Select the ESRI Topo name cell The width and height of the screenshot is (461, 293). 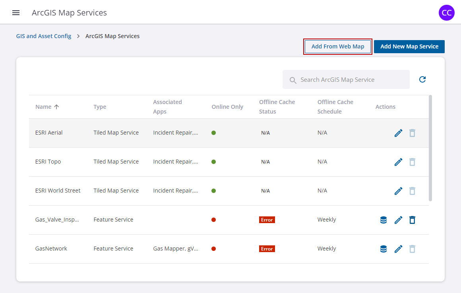tap(48, 162)
